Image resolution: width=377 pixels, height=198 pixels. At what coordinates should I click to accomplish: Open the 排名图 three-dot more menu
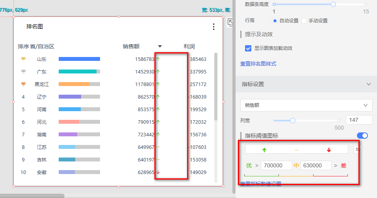[x=214, y=27]
